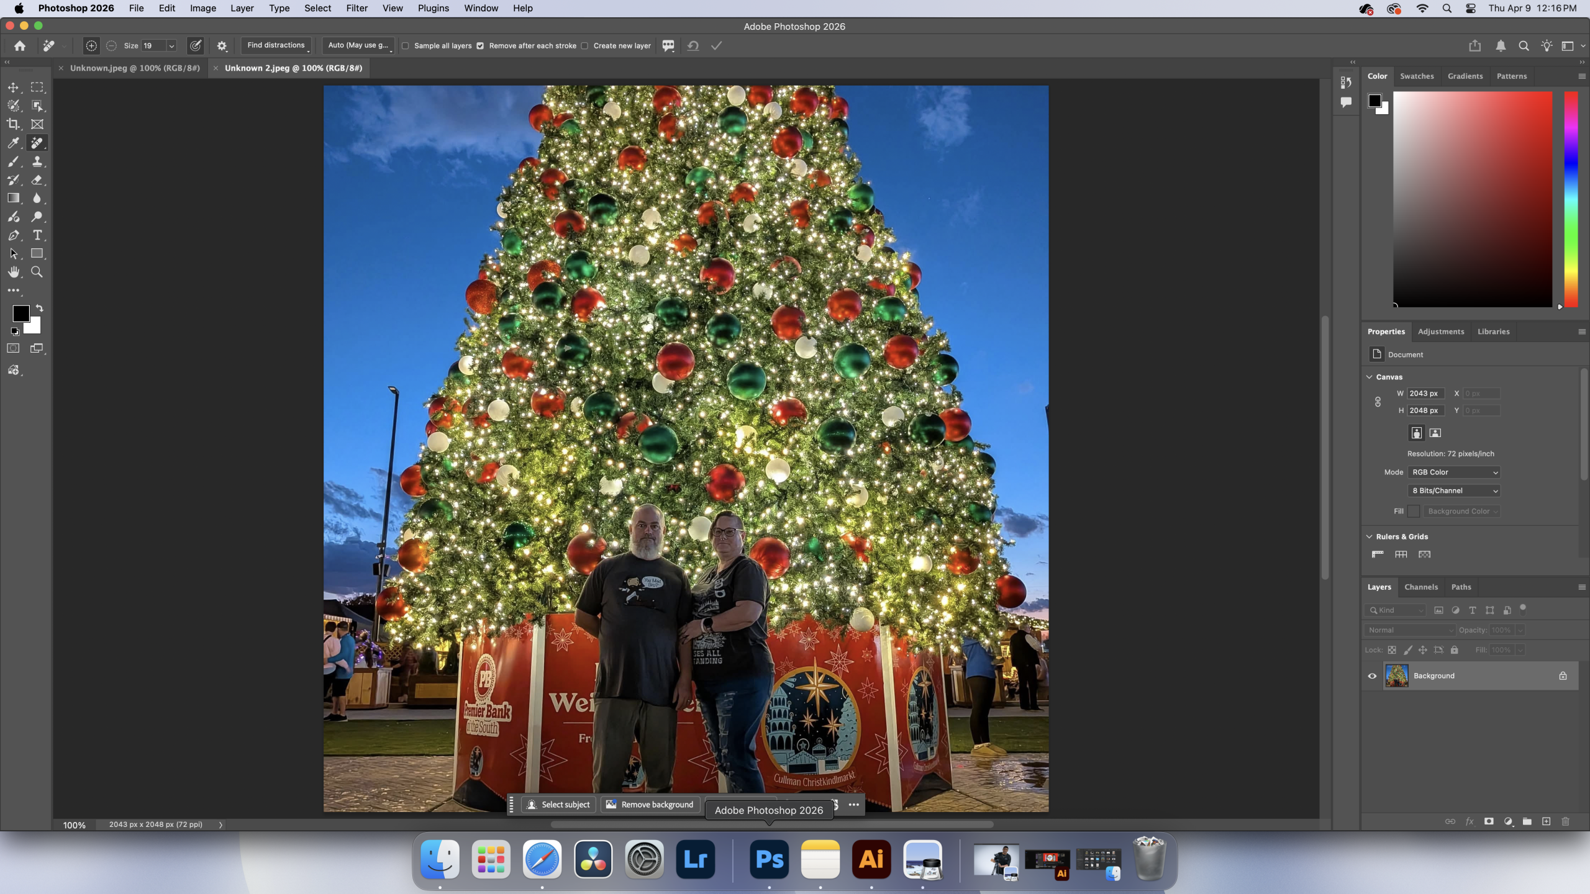Click the delete layer trash icon
Screen dimensions: 1590x894
coord(1565,821)
